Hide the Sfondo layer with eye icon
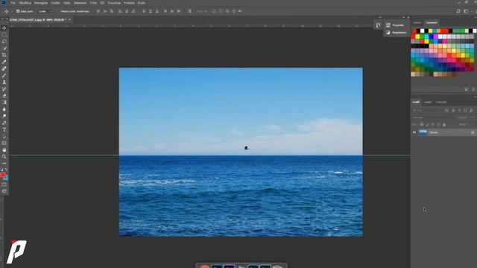Viewport: 477px width, 268px height. click(x=414, y=133)
